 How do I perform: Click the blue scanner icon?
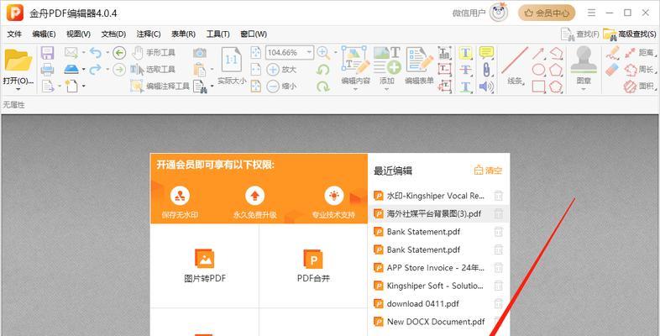tap(71, 70)
